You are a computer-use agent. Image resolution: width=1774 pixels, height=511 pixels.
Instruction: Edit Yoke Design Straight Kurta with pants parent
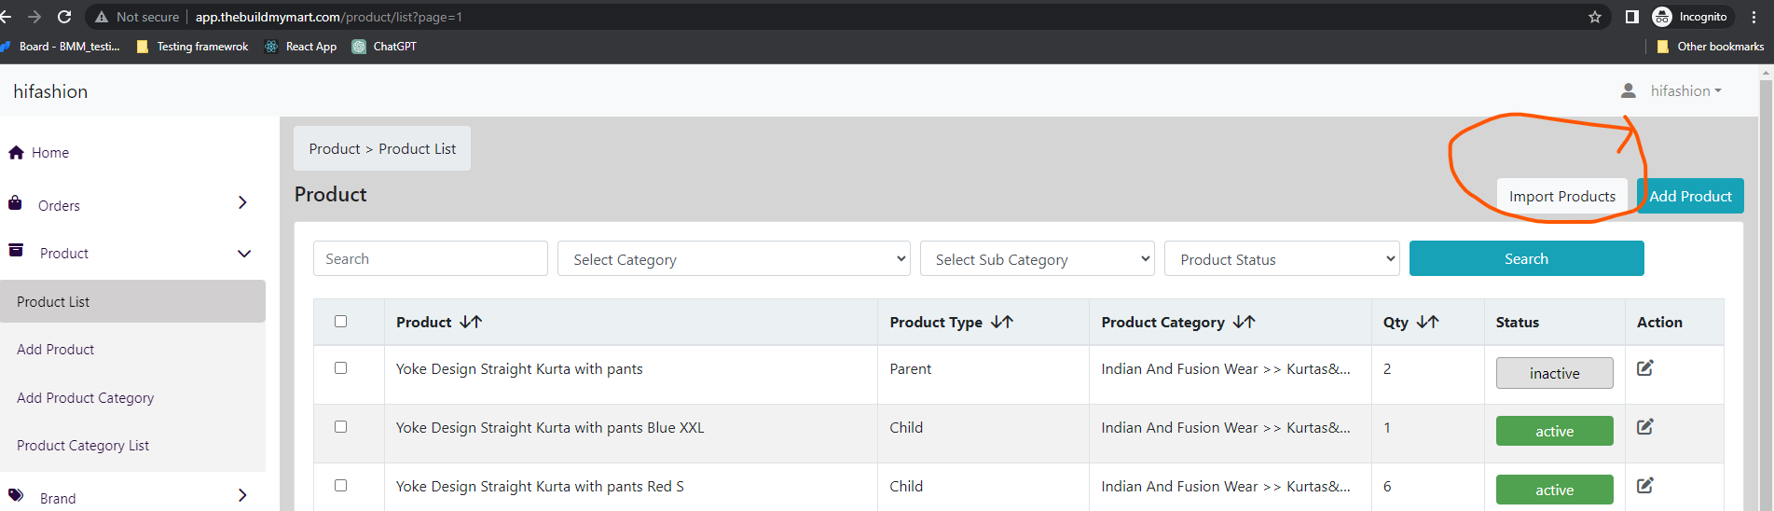coord(1645,368)
